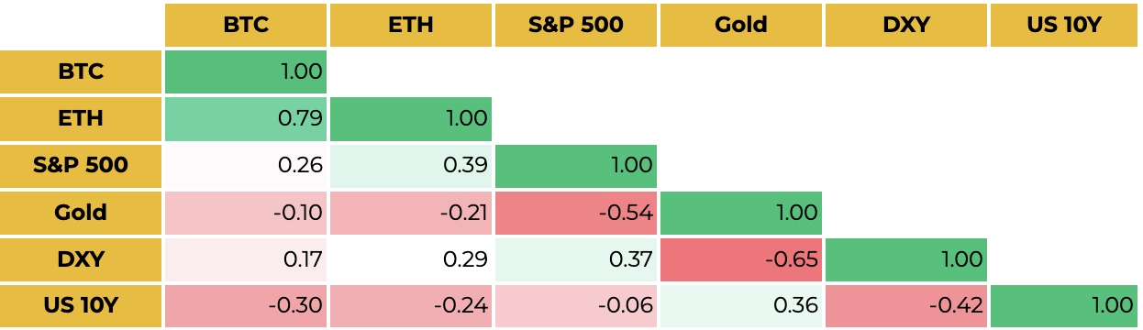The image size is (1143, 330).
Task: Select the Gold column header
Action: [741, 25]
